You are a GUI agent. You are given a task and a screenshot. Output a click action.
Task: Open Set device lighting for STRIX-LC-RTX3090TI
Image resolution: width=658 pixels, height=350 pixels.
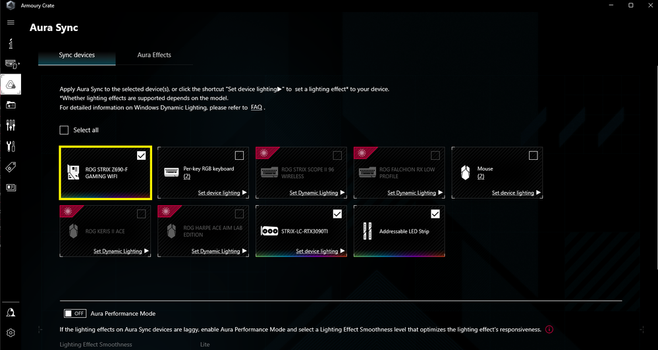[x=320, y=251]
